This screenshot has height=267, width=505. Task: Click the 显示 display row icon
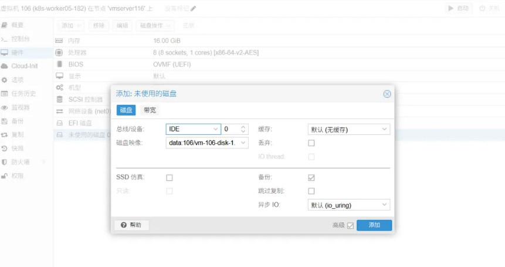(x=59, y=76)
